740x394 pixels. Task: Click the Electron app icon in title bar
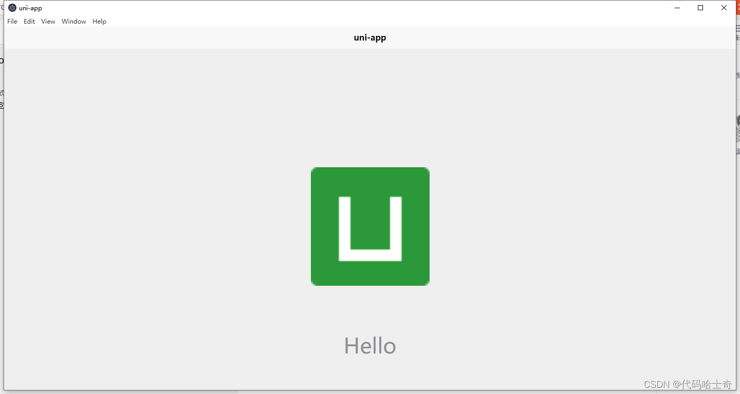[12, 8]
